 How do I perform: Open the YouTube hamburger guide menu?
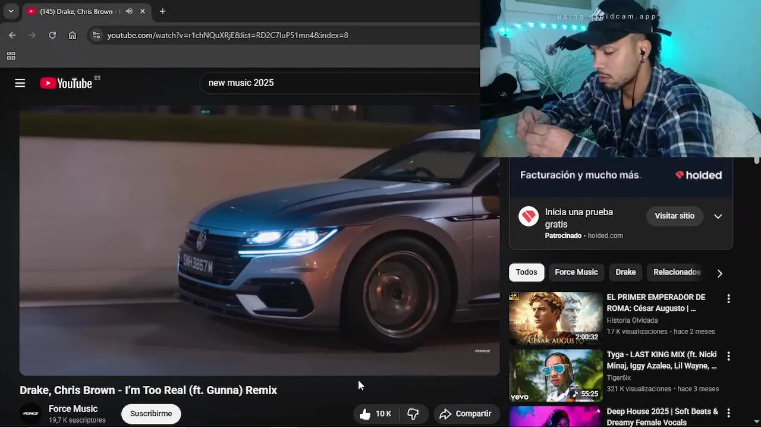20,83
